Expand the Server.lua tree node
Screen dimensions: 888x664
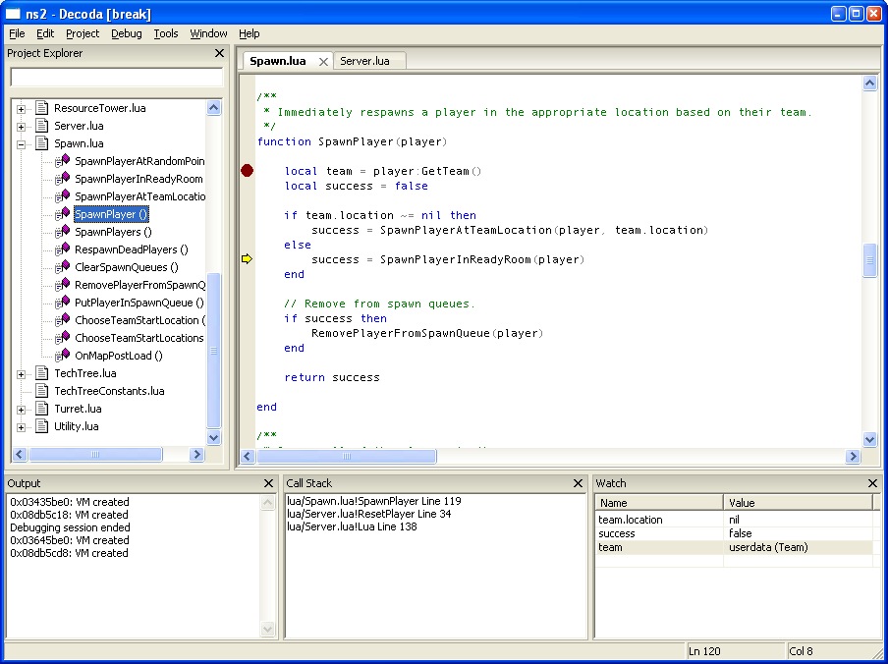point(22,127)
